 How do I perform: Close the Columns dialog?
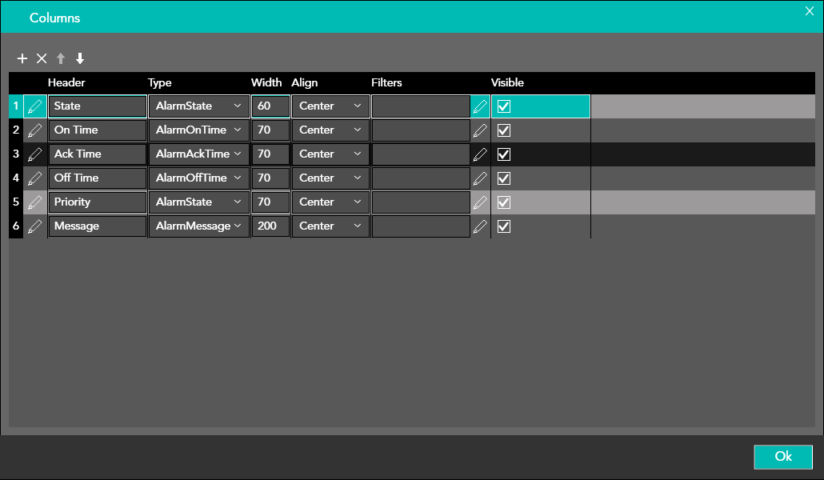point(809,10)
